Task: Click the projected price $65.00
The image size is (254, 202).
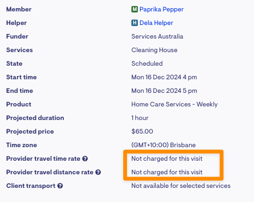Action: (142, 131)
